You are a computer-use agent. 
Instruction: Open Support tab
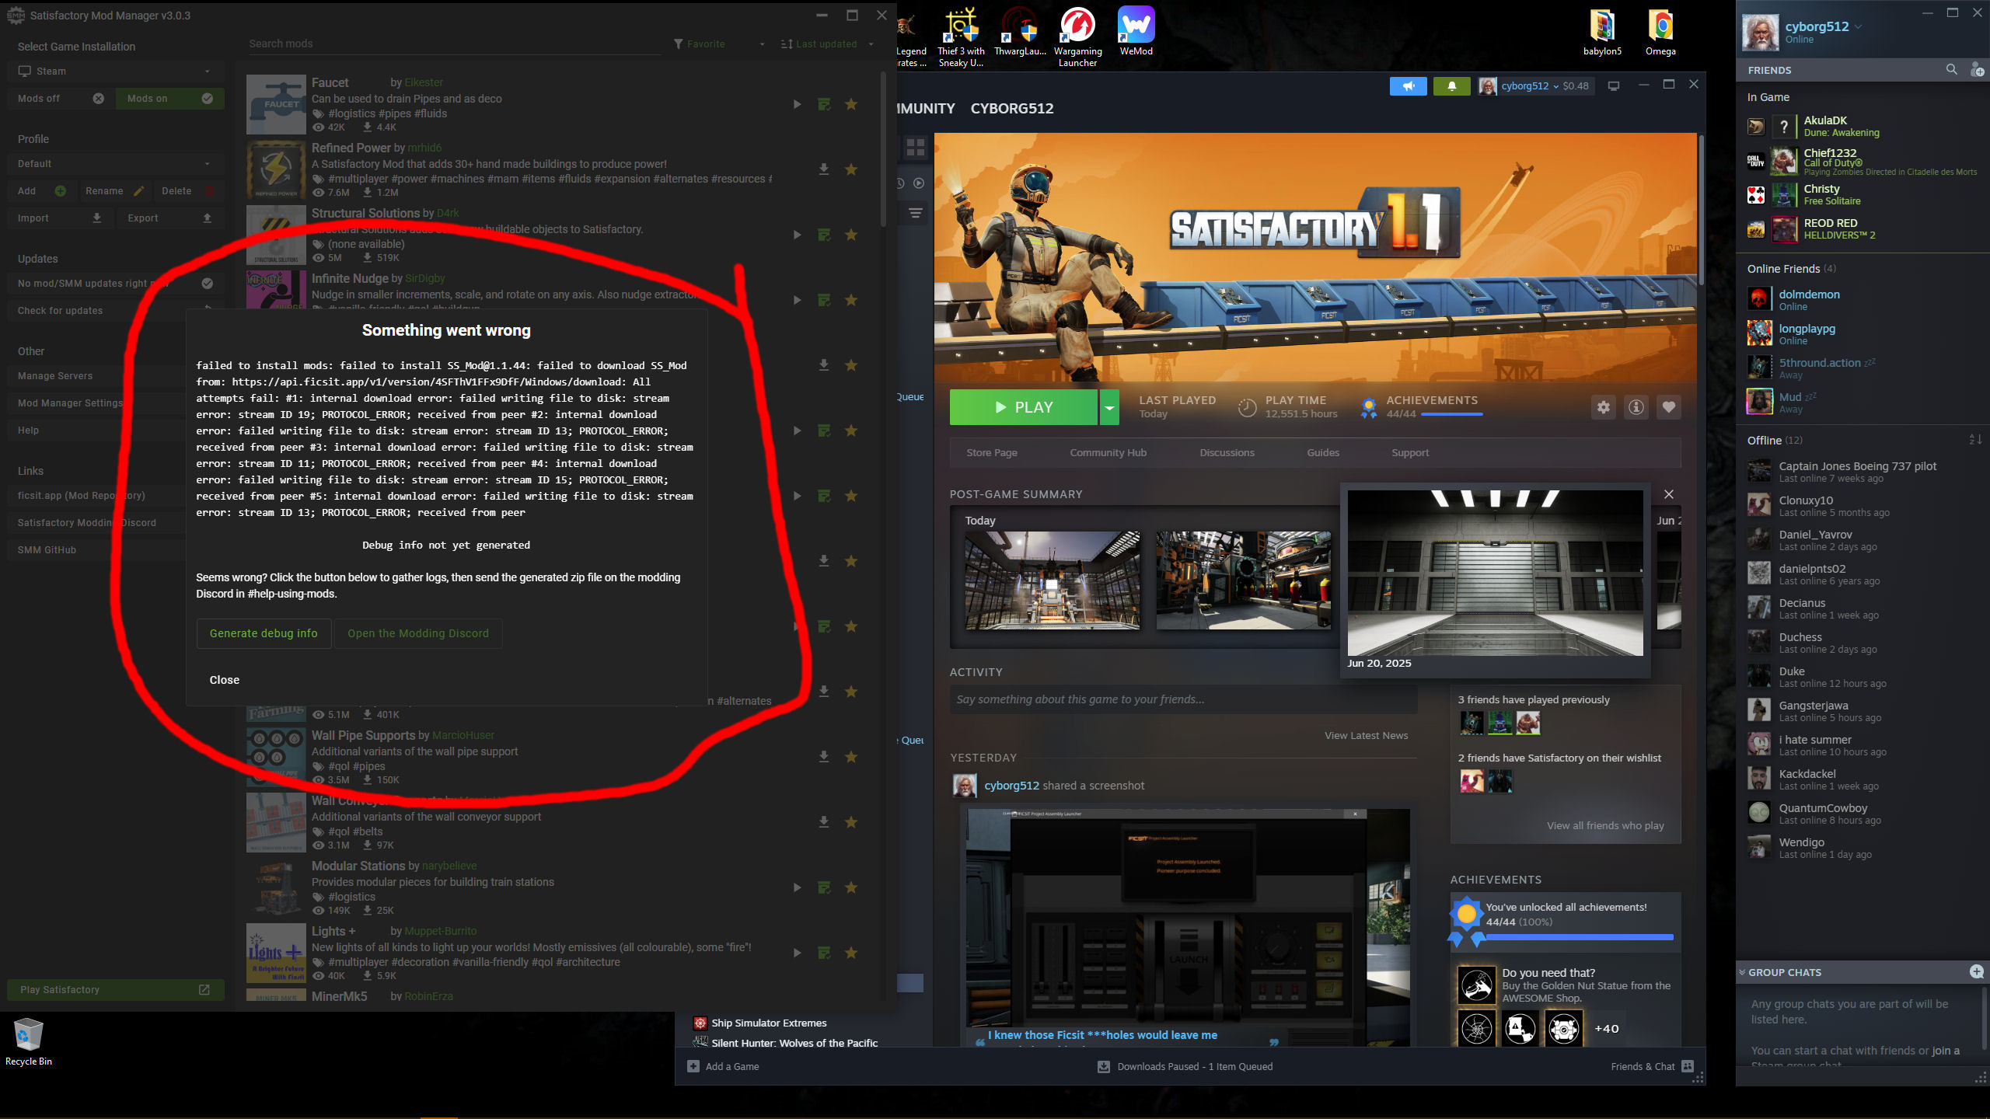pyautogui.click(x=1410, y=452)
